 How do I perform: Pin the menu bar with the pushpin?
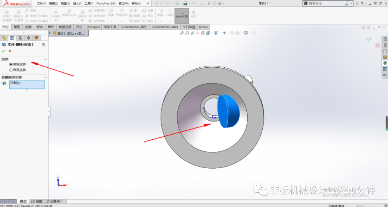148,3
